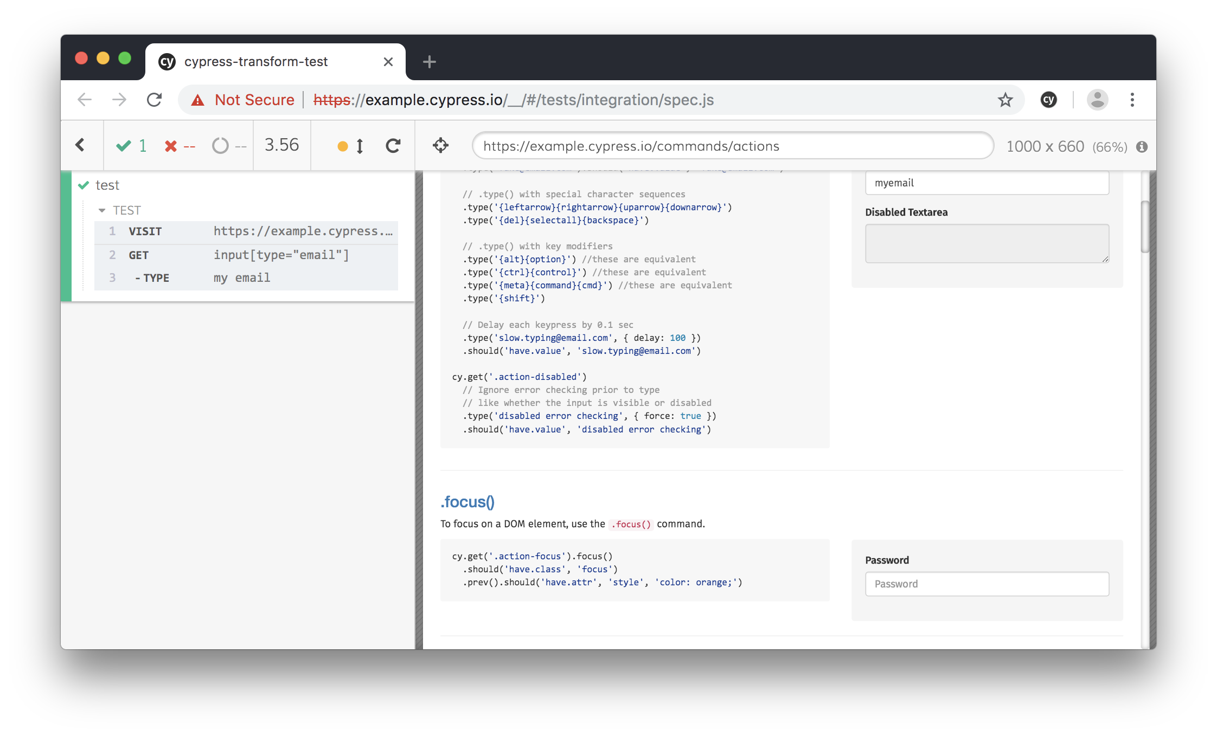
Task: Click the Chrome profile avatar icon
Action: (1097, 100)
